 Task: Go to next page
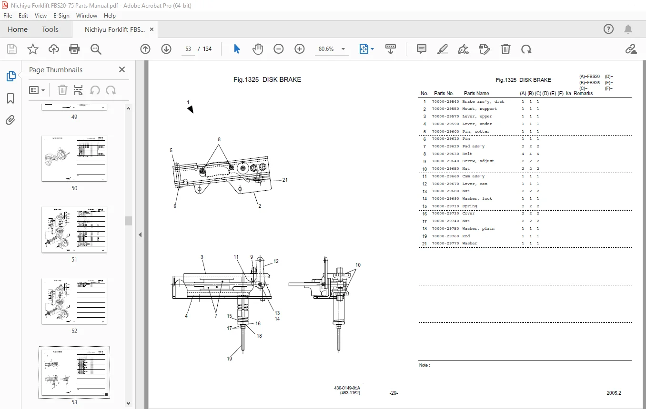click(166, 49)
